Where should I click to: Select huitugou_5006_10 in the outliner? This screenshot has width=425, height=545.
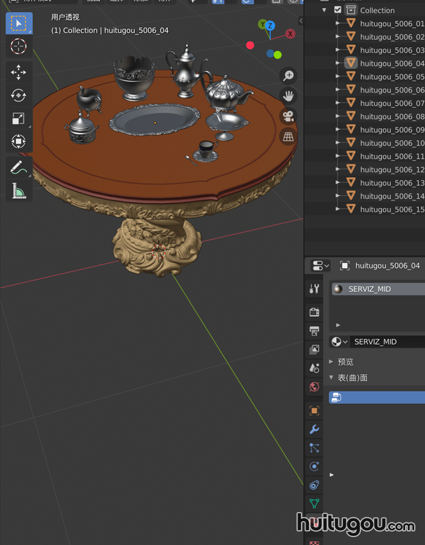click(x=392, y=143)
